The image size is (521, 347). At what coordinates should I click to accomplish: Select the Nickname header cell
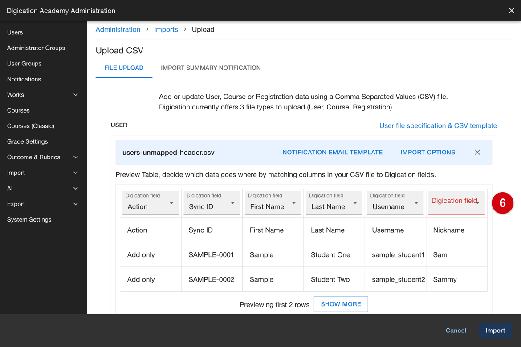coord(456,230)
